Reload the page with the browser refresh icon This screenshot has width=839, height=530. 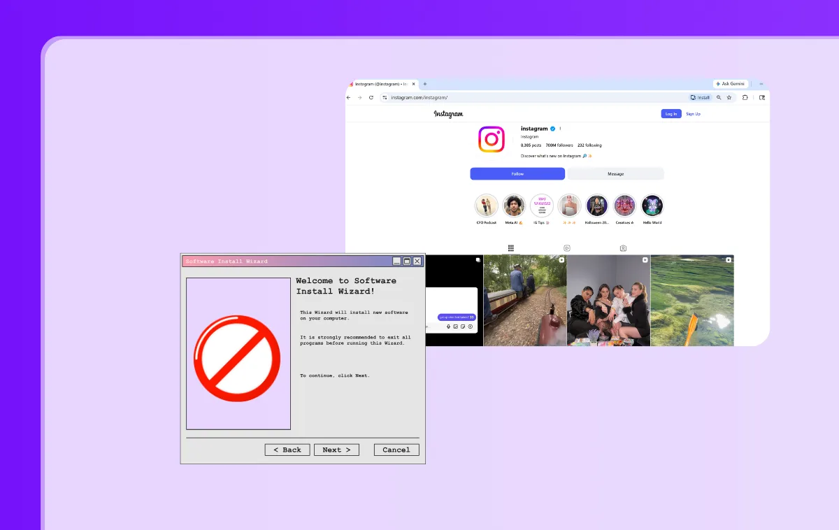pos(371,98)
